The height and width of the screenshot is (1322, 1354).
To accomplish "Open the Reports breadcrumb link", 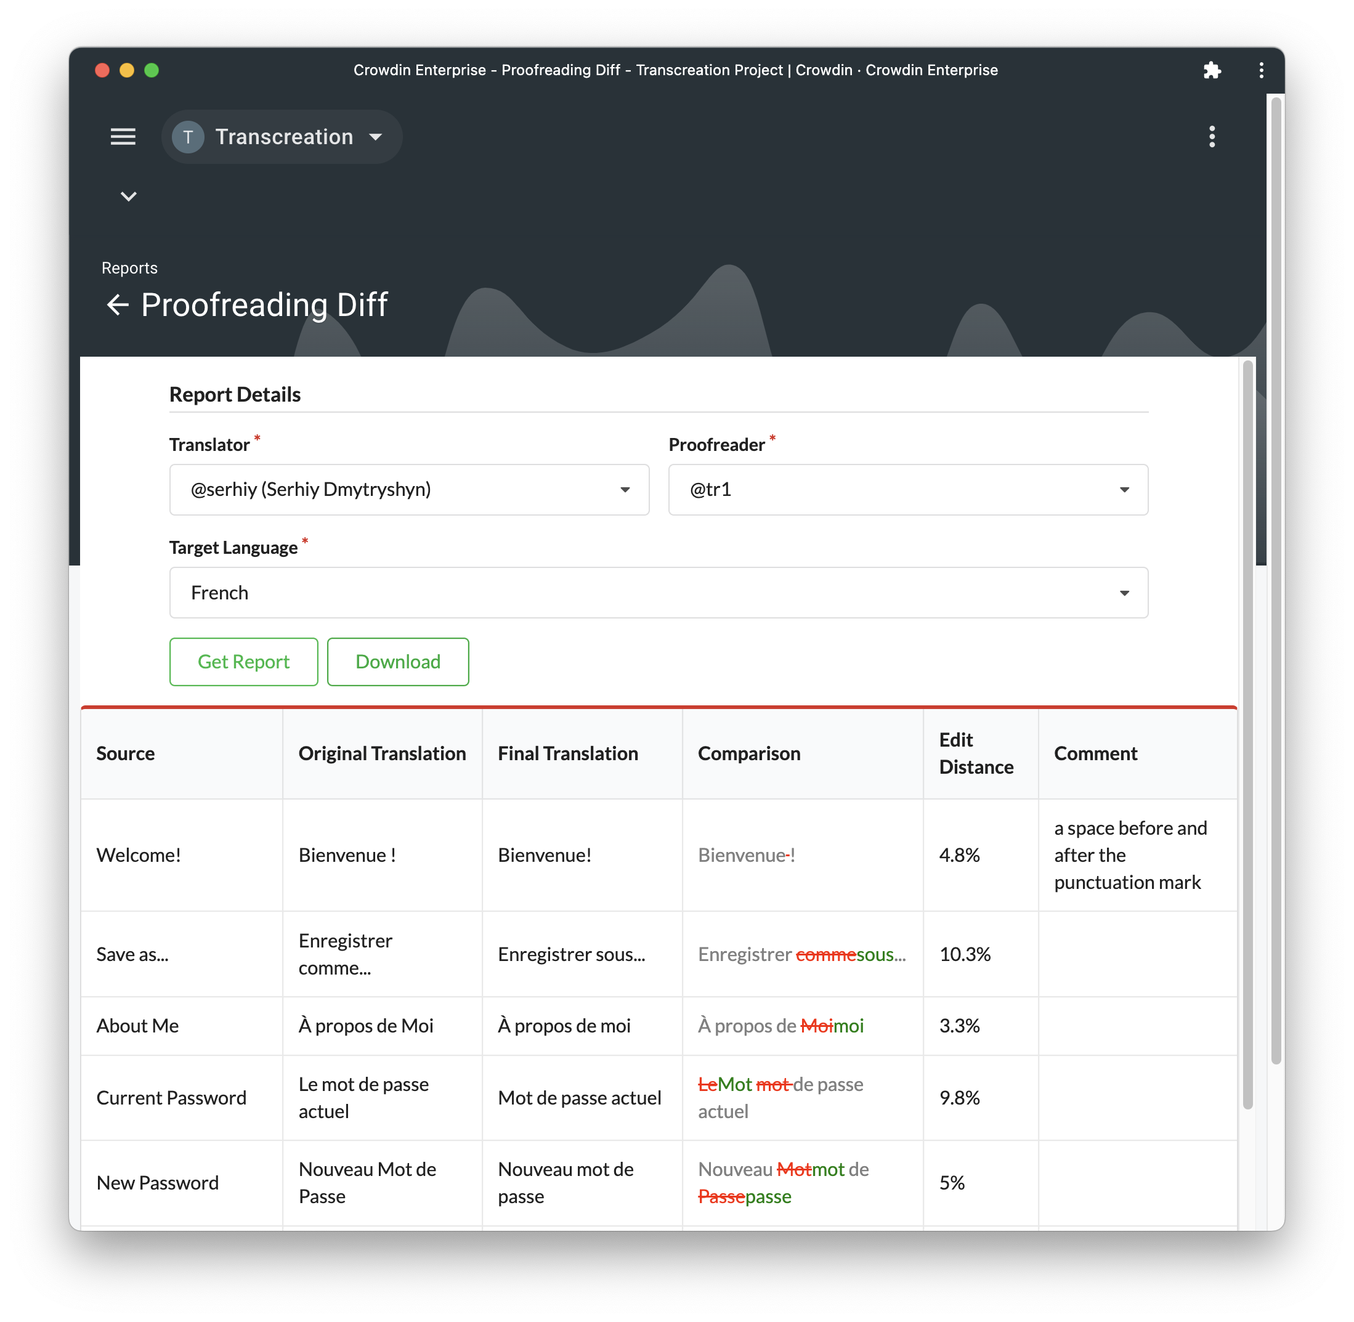I will 129,268.
